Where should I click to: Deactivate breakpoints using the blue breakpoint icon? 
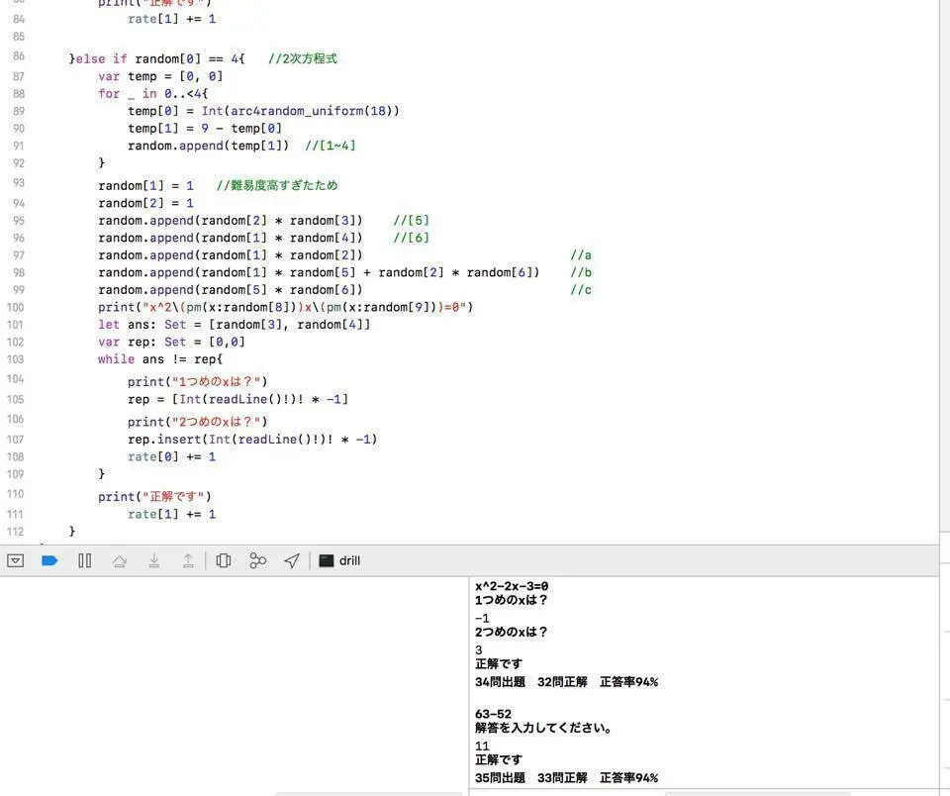point(49,560)
